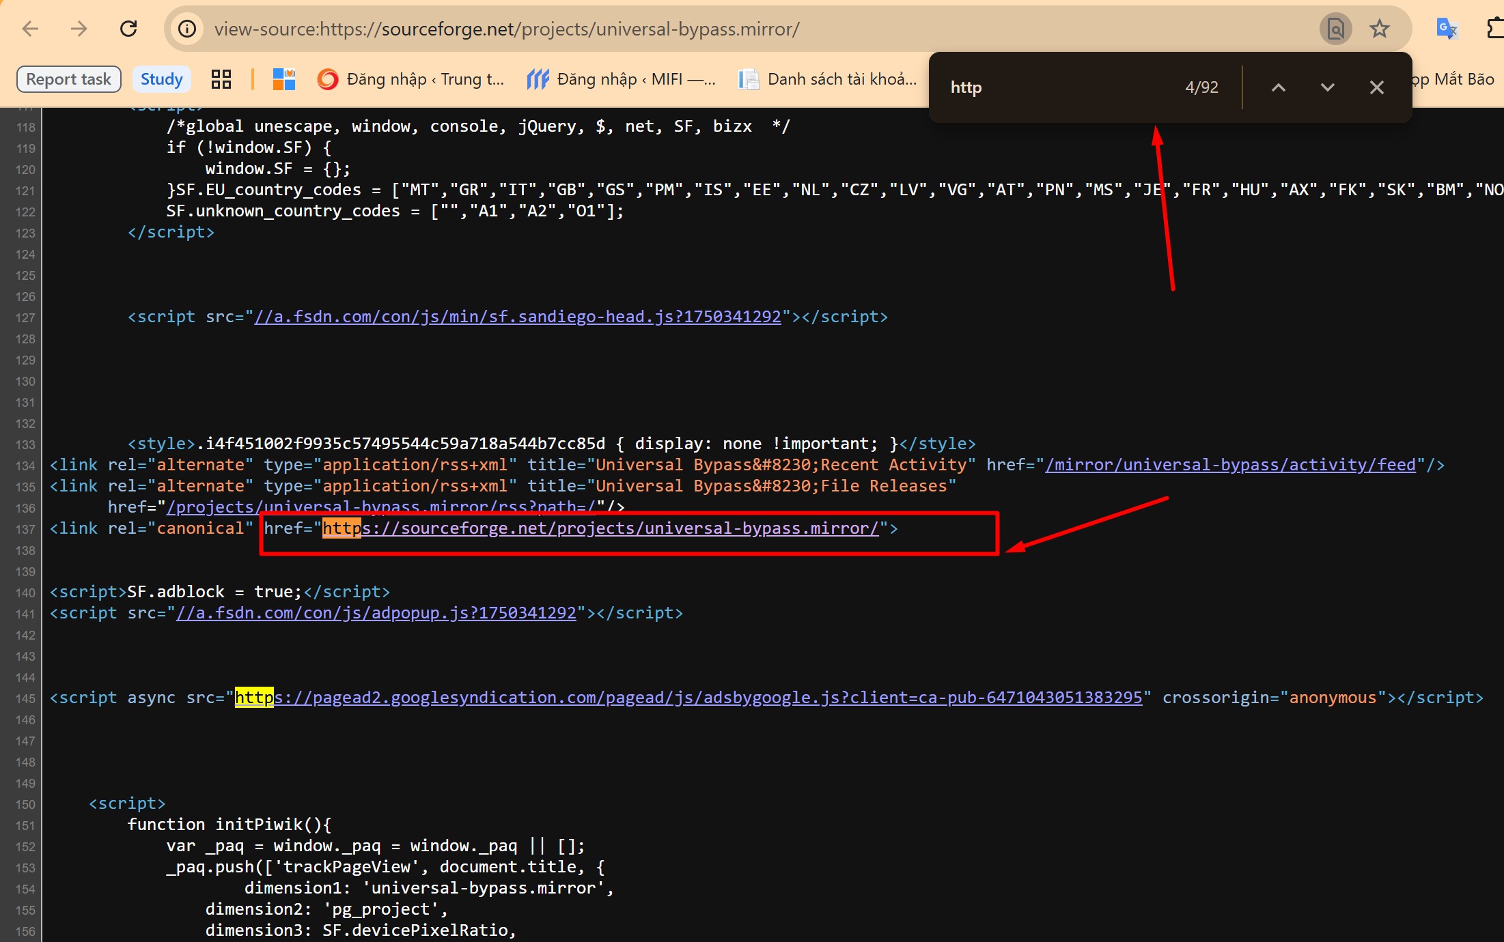Open the apps grid bookmark icon
This screenshot has width=1504, height=942.
click(x=221, y=79)
